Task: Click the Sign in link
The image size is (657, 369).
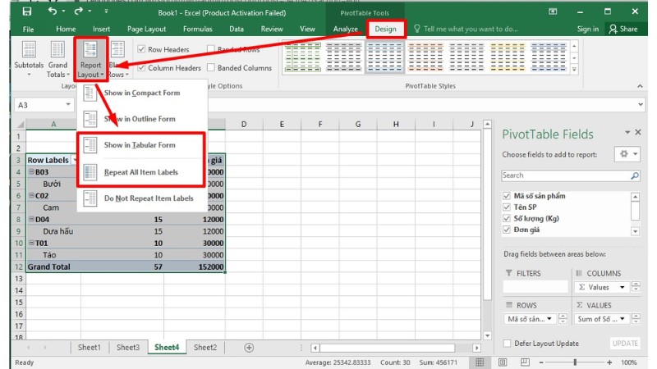Action: (588, 30)
